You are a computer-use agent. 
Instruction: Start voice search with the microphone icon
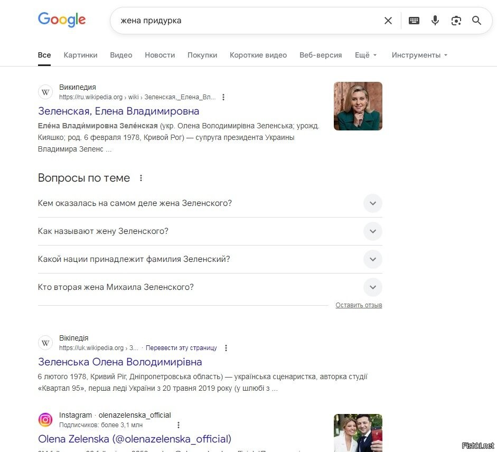(x=435, y=21)
